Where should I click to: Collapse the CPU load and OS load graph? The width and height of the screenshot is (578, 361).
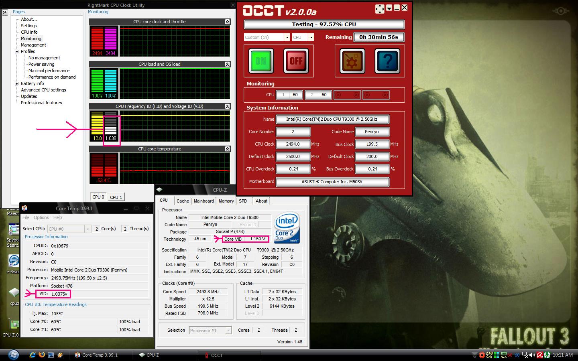click(227, 64)
